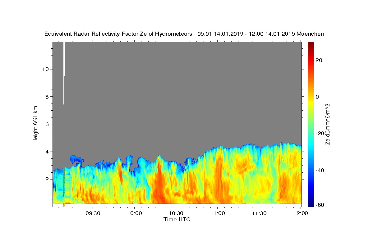
Task: Click the plot title 'Equivalent Radar Reflectivity Factor Ze of Hydrometeors'
Action: click(x=118, y=34)
